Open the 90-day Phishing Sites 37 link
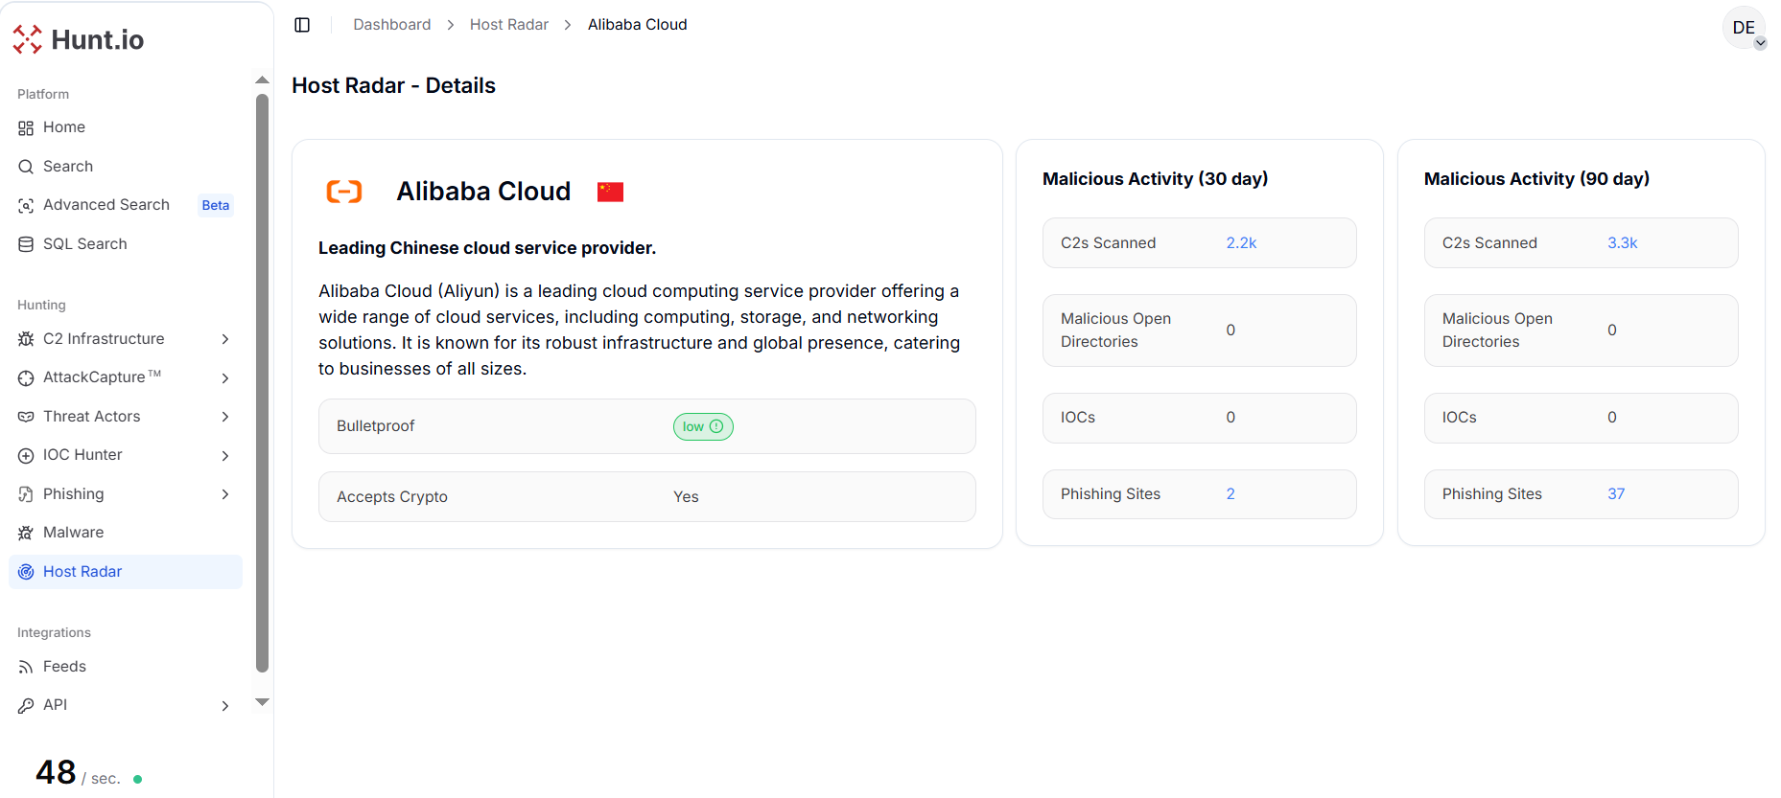 tap(1615, 494)
